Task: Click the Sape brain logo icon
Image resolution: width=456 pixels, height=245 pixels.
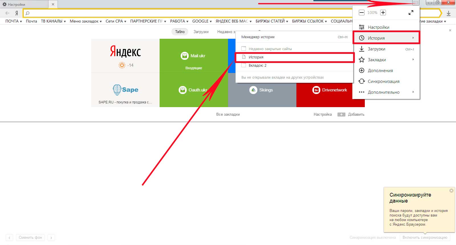Action: point(117,90)
